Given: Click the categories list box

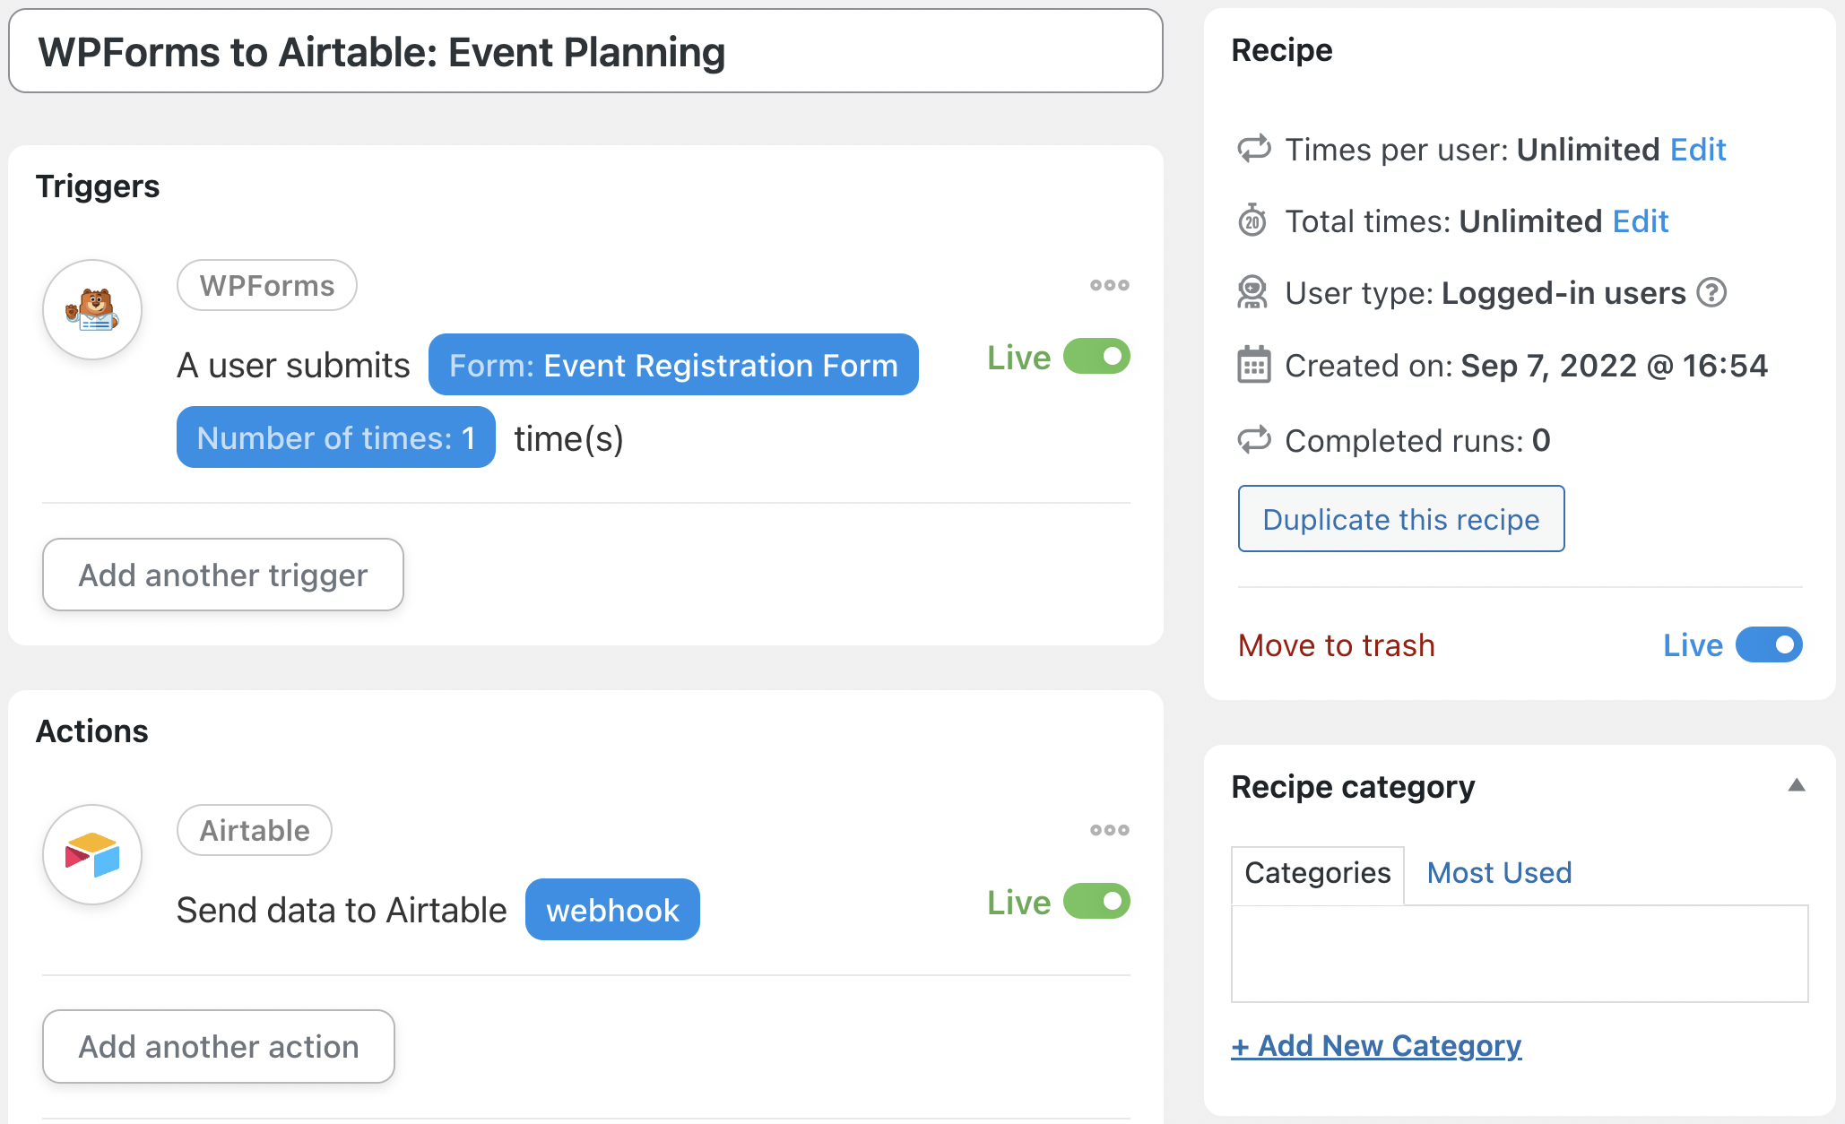Looking at the screenshot, I should [x=1520, y=953].
